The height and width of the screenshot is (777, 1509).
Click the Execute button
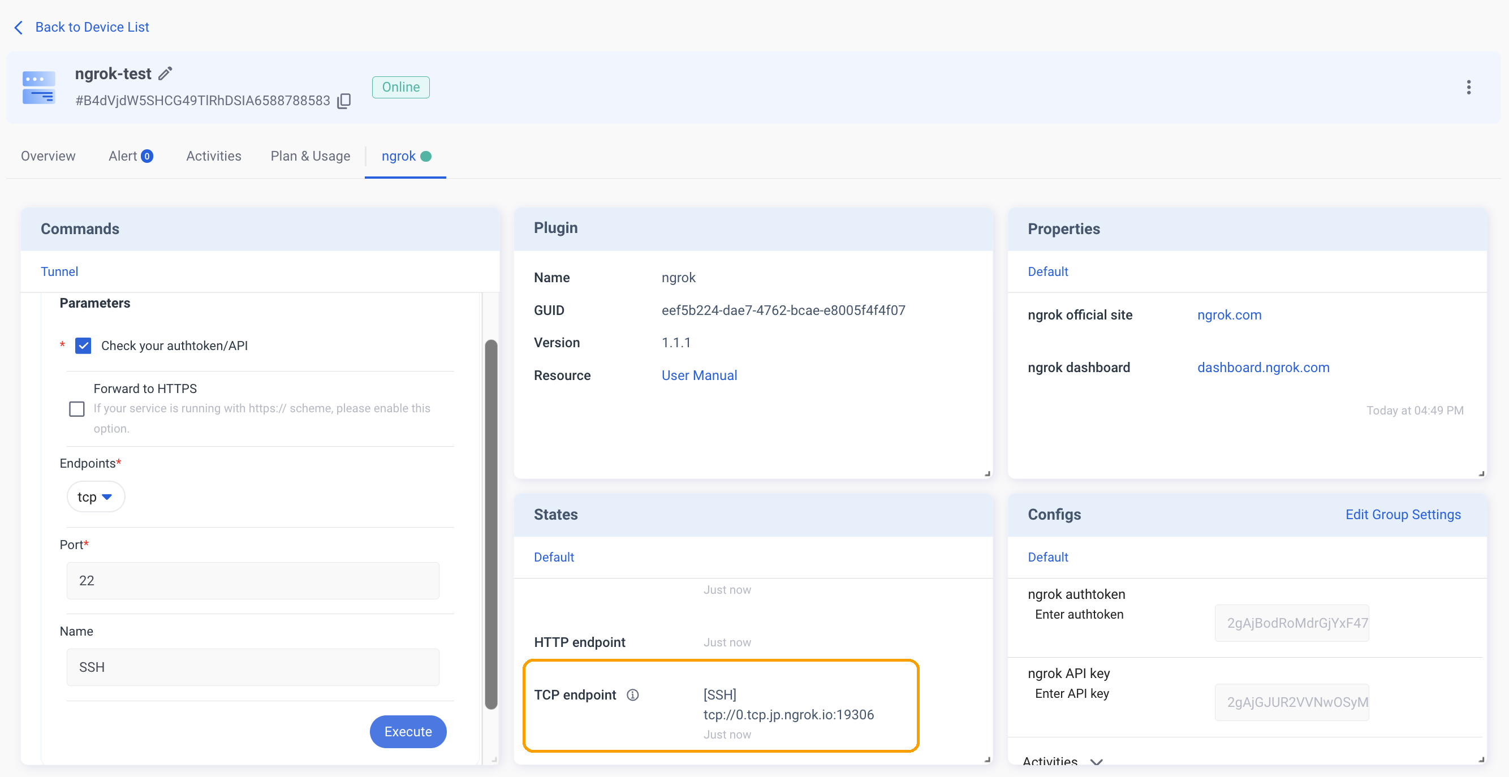tap(408, 731)
